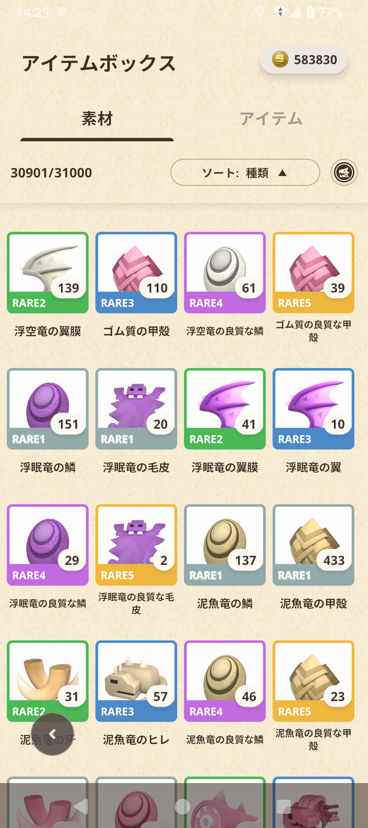
Task: Tap the floating back arrow button
Action: click(x=52, y=734)
